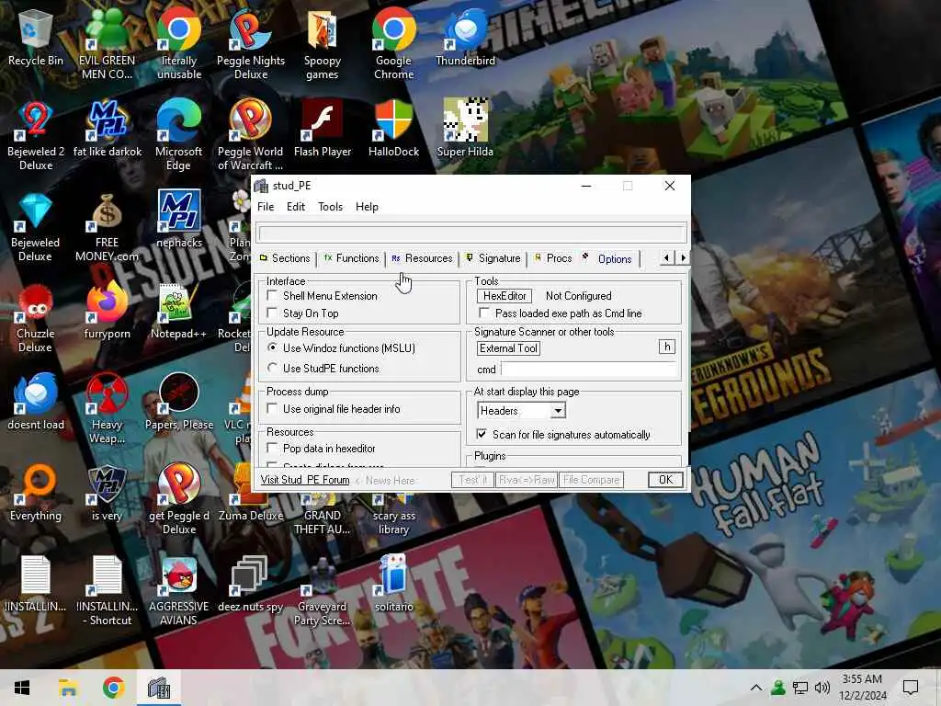Launch Bejeweled Deluxe diamond icon
This screenshot has width=941, height=706.
coord(36,226)
